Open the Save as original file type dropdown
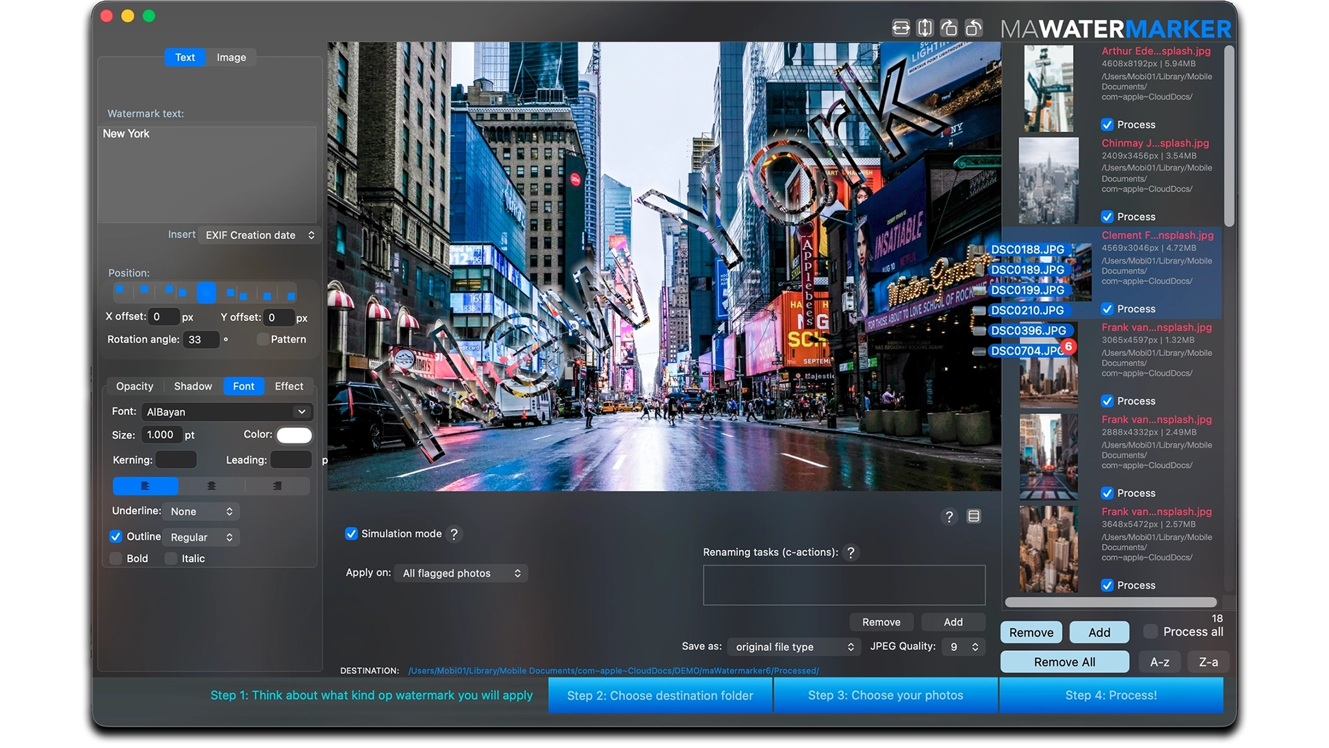The height and width of the screenshot is (748, 1329). point(794,647)
